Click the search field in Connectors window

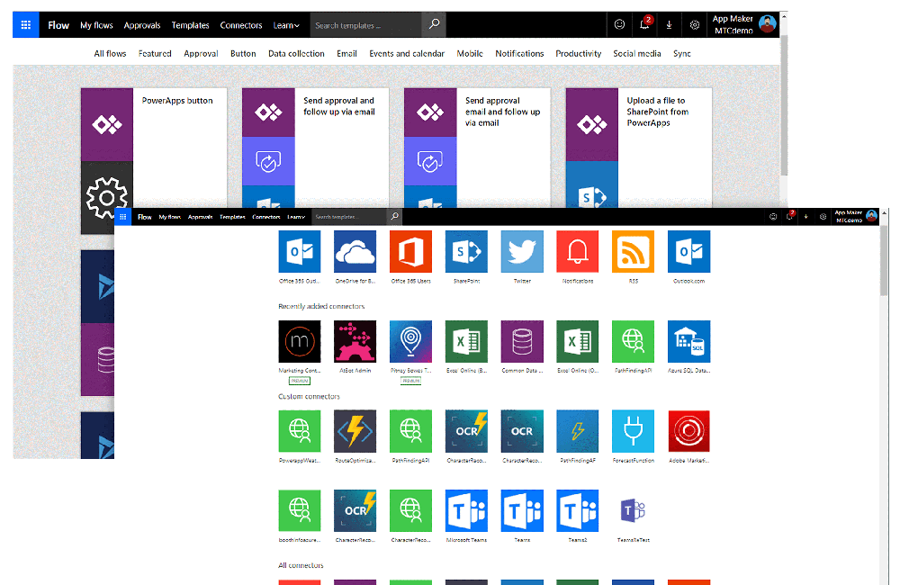[x=349, y=217]
